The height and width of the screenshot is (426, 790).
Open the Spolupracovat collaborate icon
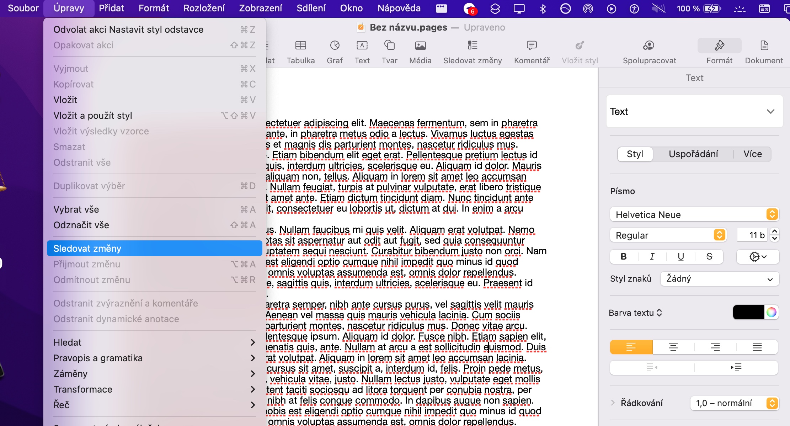(x=649, y=46)
